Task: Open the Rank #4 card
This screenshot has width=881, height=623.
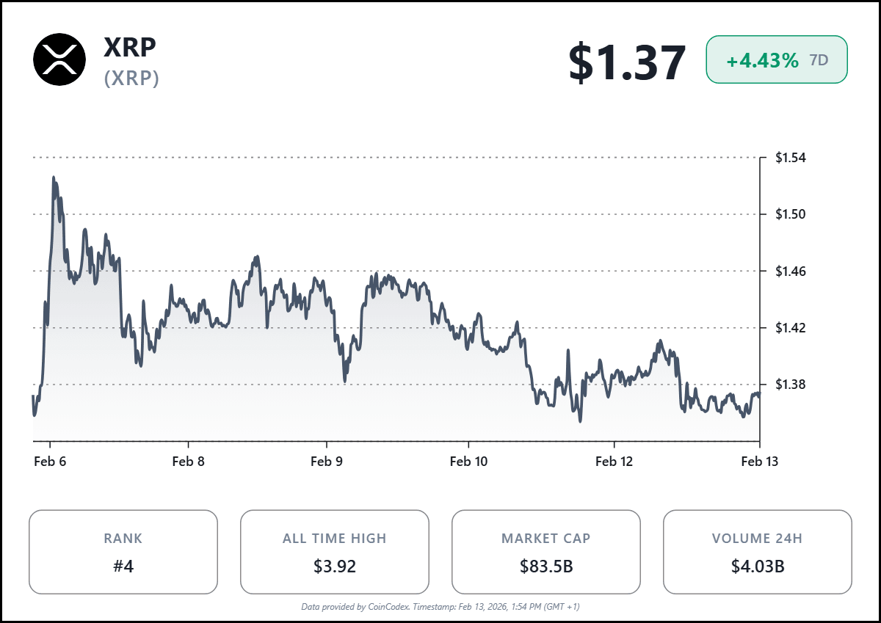Action: [123, 552]
